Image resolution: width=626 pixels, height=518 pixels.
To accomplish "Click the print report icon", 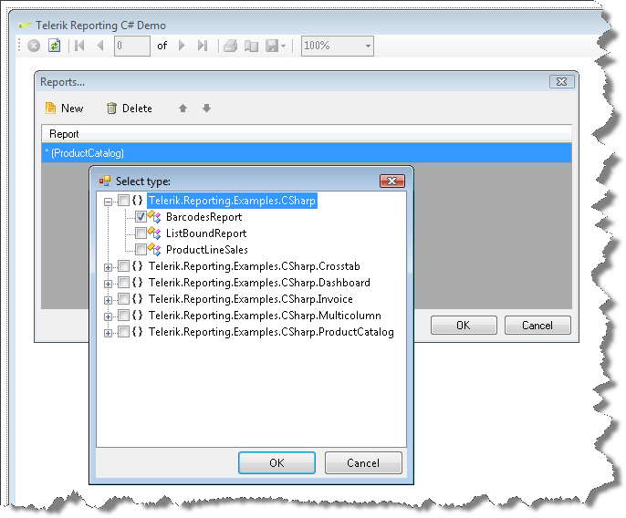I will 230,46.
